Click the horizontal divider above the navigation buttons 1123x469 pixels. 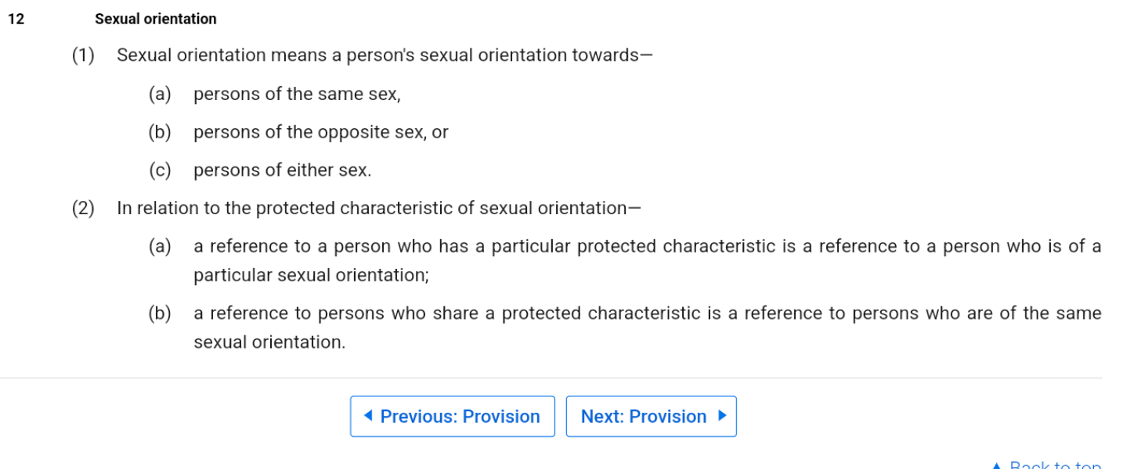click(561, 378)
